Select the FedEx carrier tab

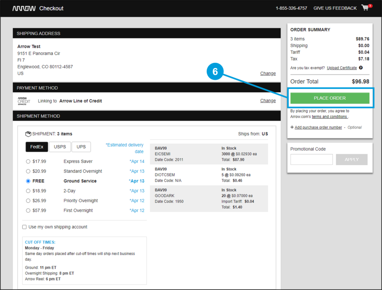pyautogui.click(x=37, y=147)
